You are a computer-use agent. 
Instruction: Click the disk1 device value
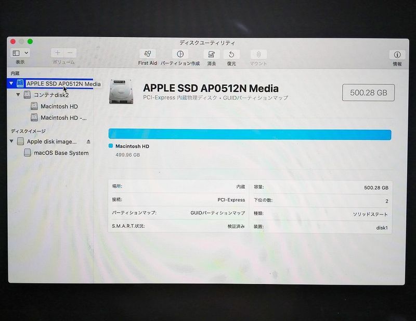click(382, 228)
